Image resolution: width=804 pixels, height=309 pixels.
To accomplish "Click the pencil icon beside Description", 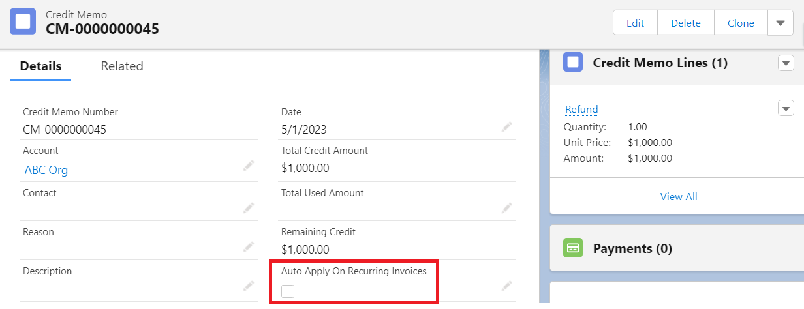I will (248, 286).
